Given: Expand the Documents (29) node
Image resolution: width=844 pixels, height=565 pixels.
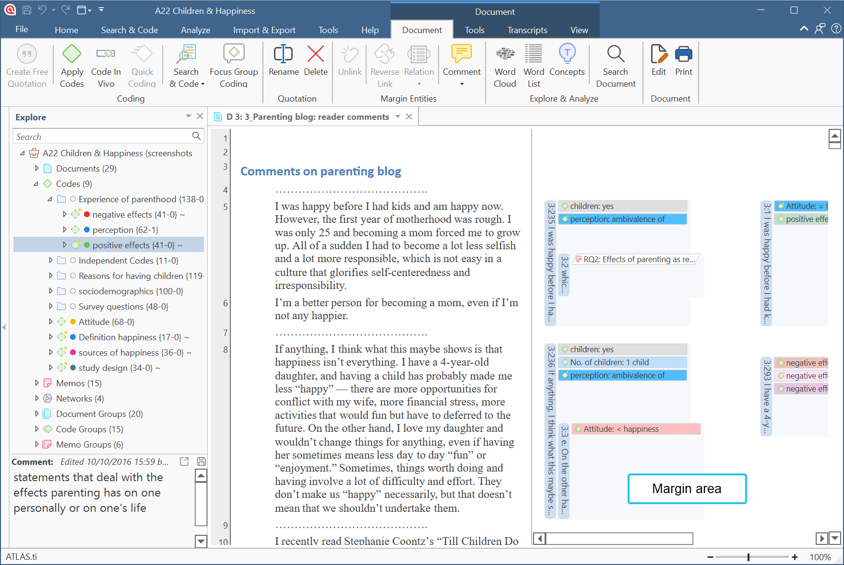Looking at the screenshot, I should [x=37, y=168].
